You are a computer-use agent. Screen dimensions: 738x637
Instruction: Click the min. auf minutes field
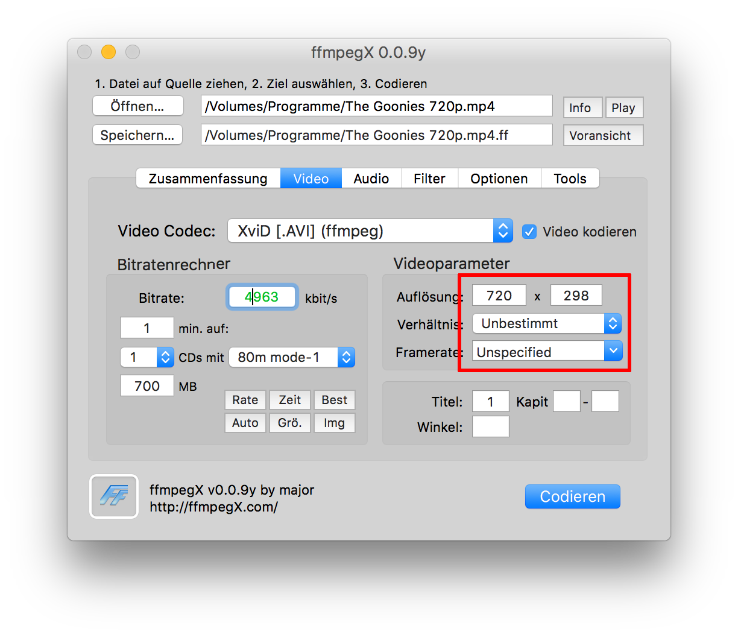click(x=147, y=328)
